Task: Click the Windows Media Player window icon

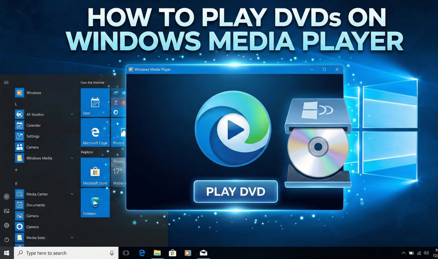Action: click(130, 69)
